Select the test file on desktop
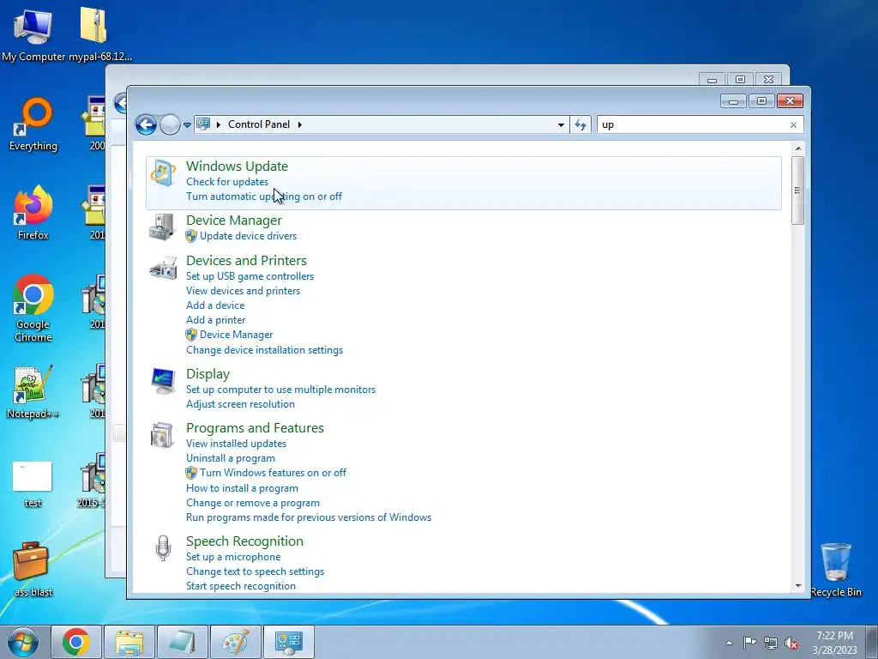The width and height of the screenshot is (878, 659). [x=33, y=485]
